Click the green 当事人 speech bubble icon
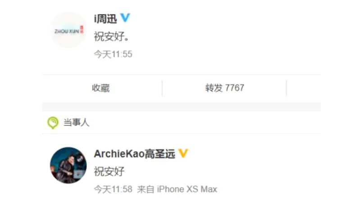Screen dimensions: 355x219 53,123
